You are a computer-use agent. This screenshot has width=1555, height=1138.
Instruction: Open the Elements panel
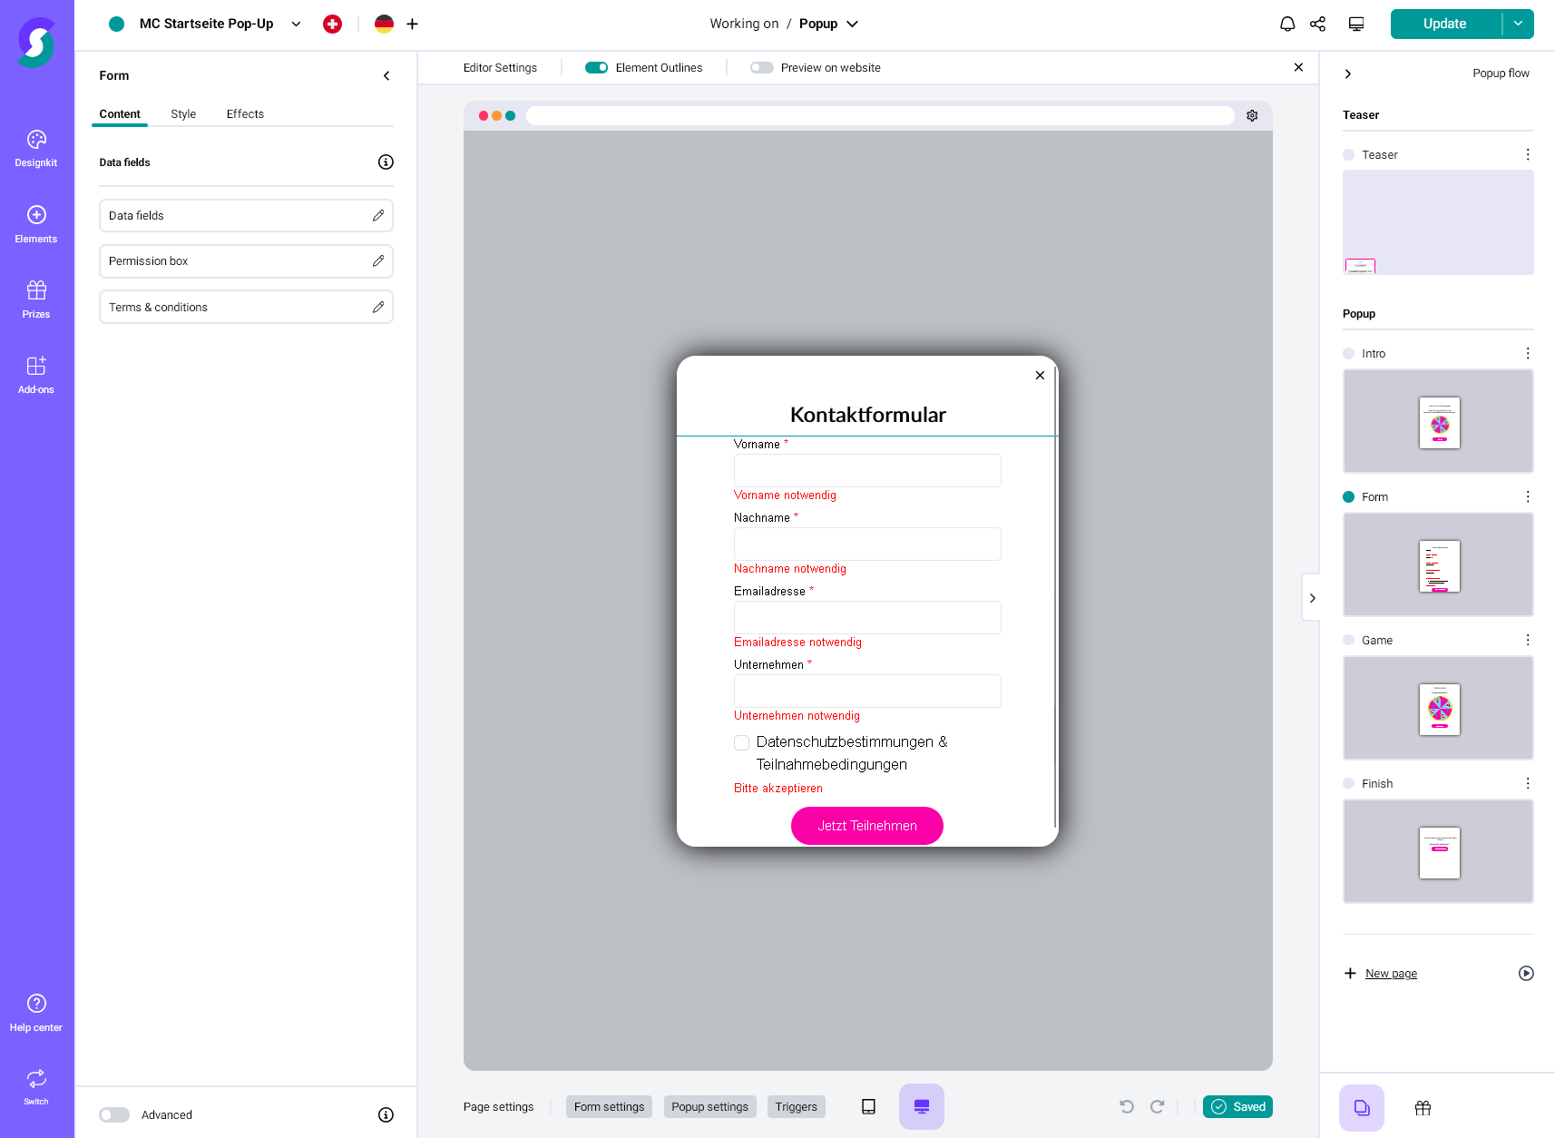coord(36,224)
